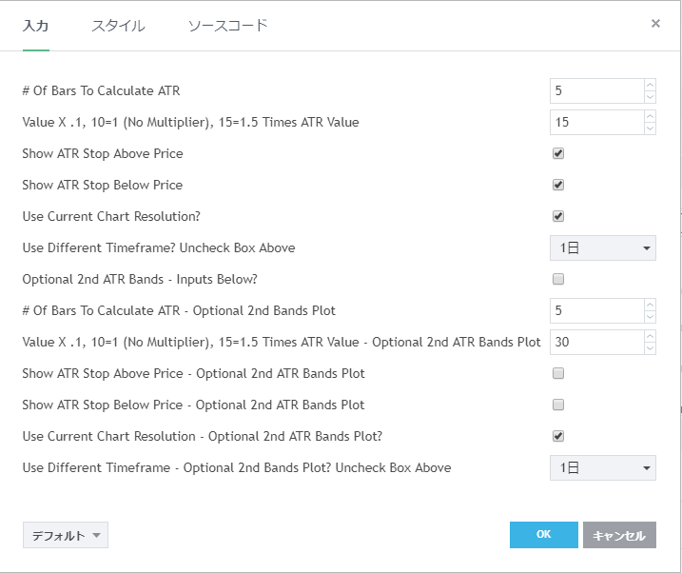Toggle Use Current Chart Resolution? checkbox
The height and width of the screenshot is (573, 682).
(x=558, y=216)
